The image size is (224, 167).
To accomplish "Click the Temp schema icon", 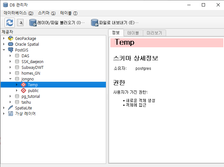I will pos(23,85).
